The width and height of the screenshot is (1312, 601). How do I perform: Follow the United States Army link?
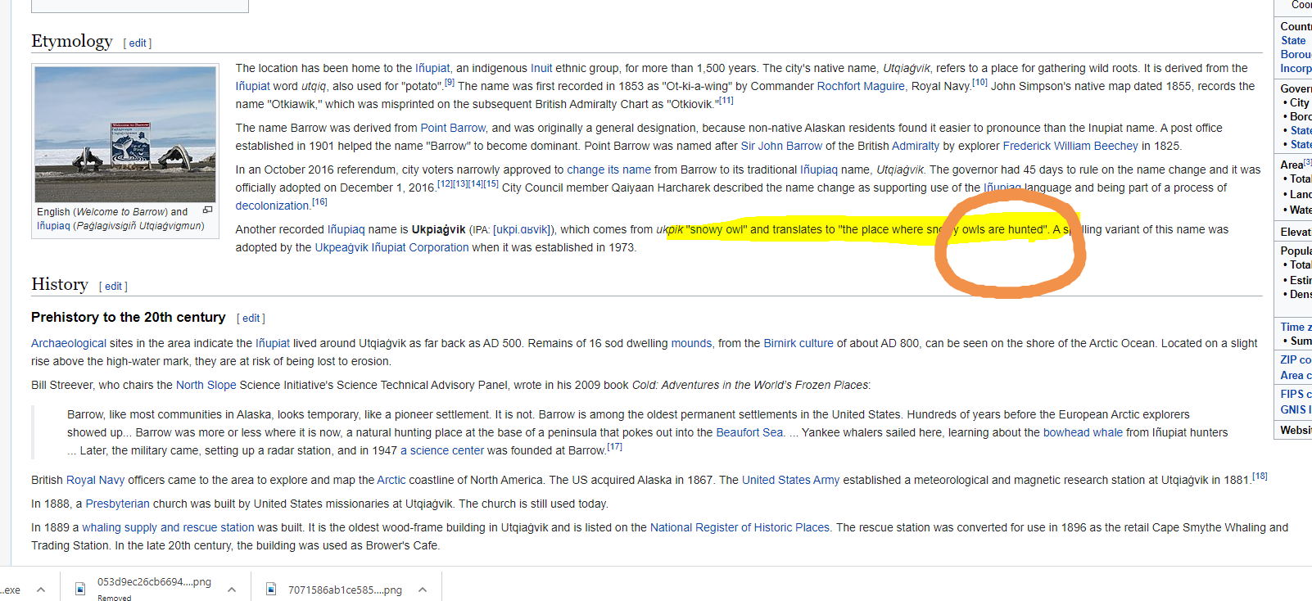pos(790,480)
